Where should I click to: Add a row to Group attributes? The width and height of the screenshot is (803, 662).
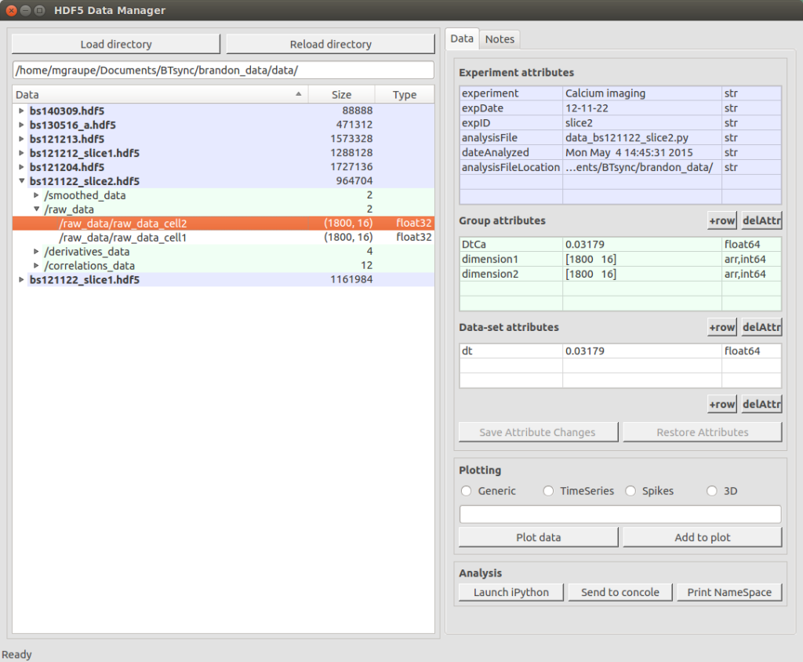722,221
